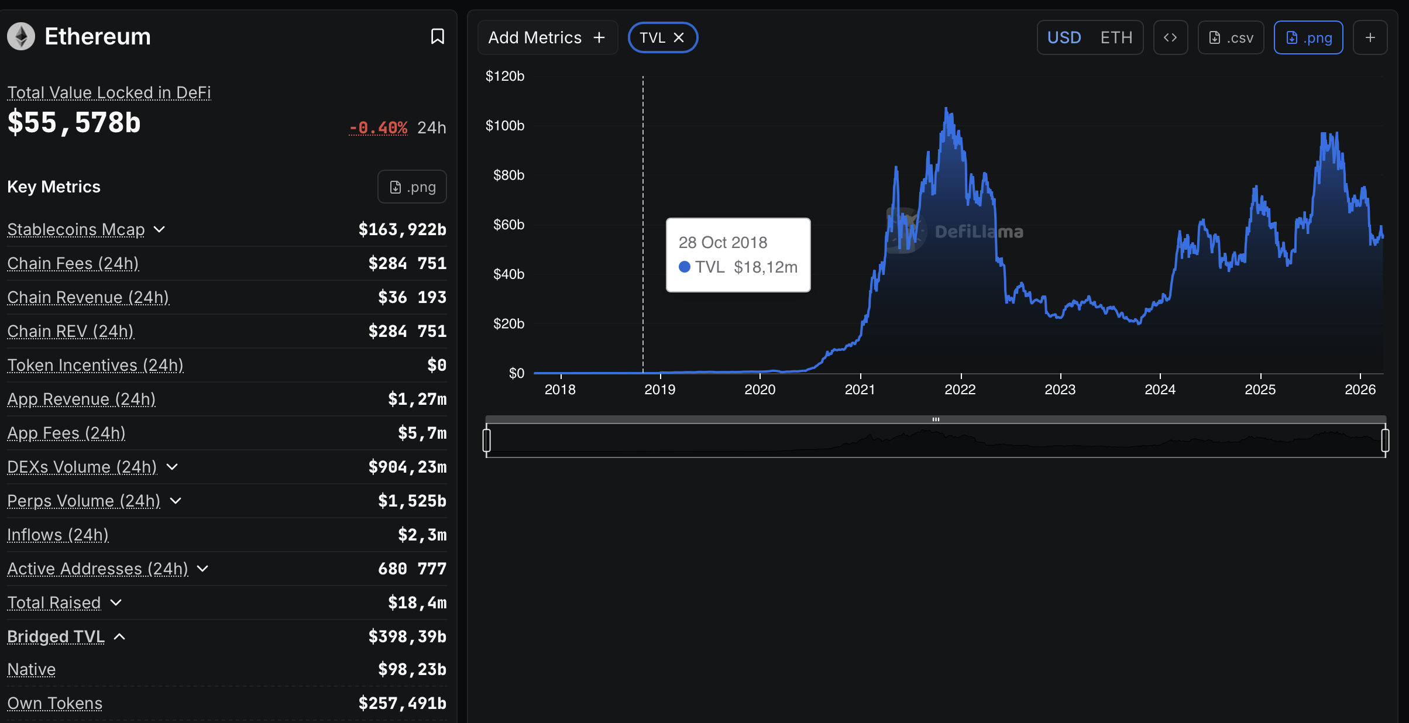Select the TVL metric chip
The height and width of the screenshot is (723, 1409).
click(654, 37)
